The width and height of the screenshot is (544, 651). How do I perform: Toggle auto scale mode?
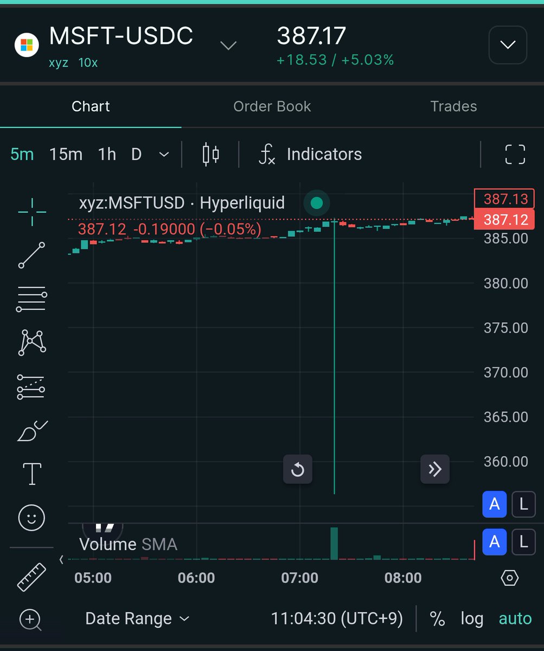[x=515, y=619]
